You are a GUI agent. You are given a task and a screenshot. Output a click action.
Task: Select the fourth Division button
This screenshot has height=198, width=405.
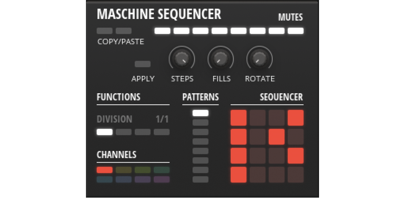tap(162, 132)
